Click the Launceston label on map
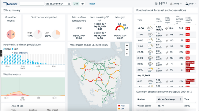Viewport: 199px width, 111px height. 110,68
